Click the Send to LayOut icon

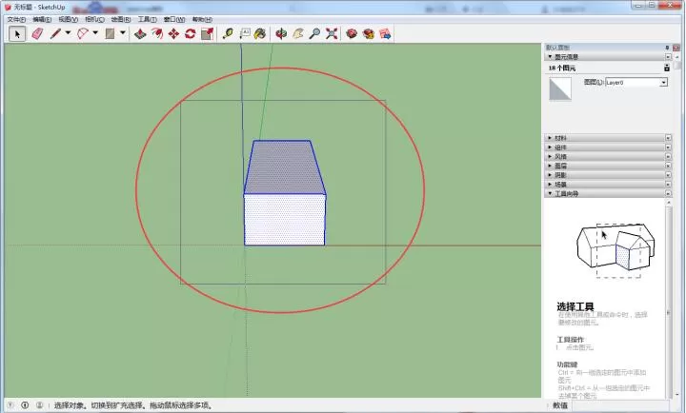point(385,33)
